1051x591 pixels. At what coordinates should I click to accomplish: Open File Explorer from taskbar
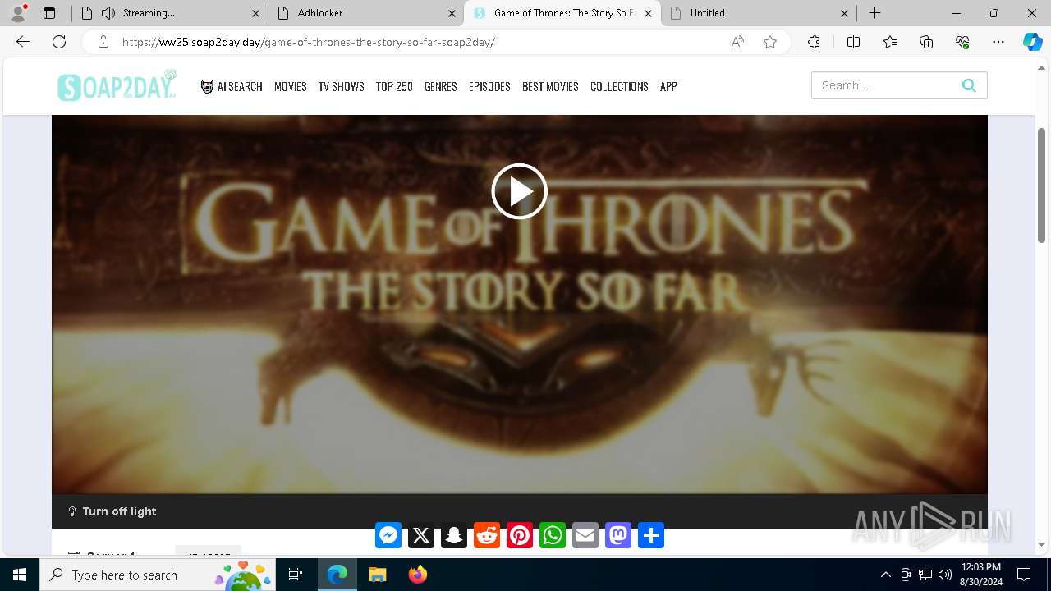click(x=377, y=575)
